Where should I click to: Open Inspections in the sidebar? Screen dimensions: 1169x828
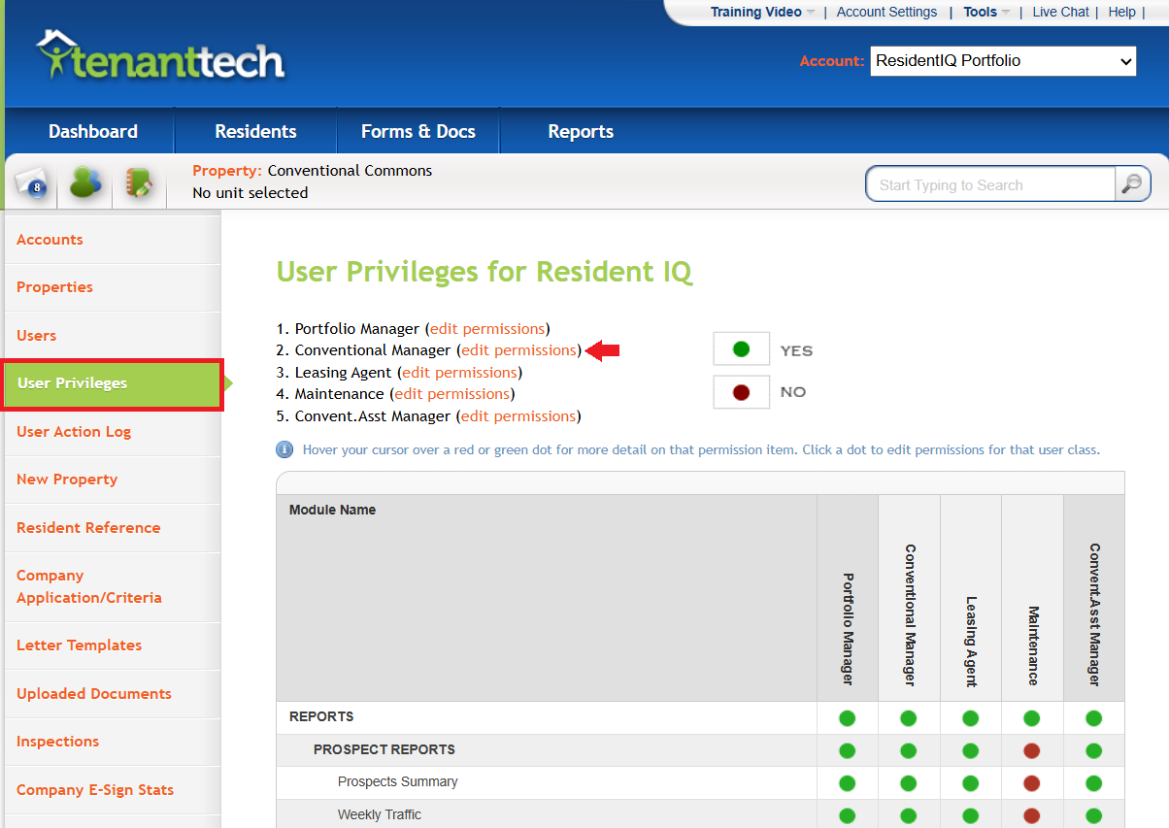pyautogui.click(x=57, y=742)
